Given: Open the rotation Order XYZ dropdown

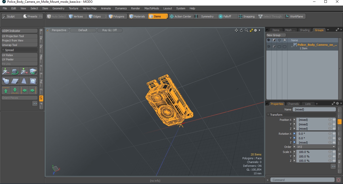Looking at the screenshot, I should click(316, 147).
